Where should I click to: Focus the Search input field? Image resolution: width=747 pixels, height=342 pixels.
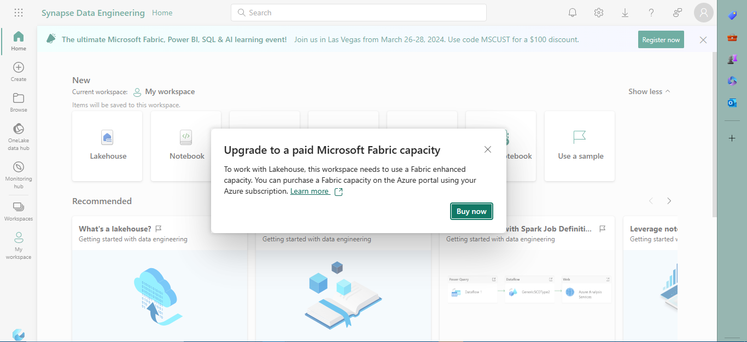(359, 13)
